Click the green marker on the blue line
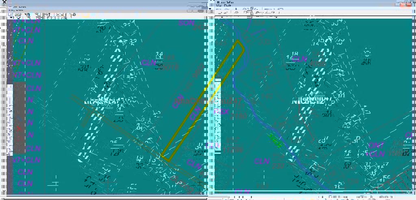Screen dimensions: 416x200 276,141
